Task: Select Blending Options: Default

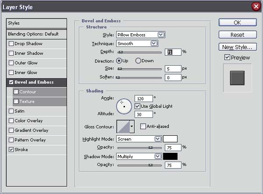Action: point(36,34)
